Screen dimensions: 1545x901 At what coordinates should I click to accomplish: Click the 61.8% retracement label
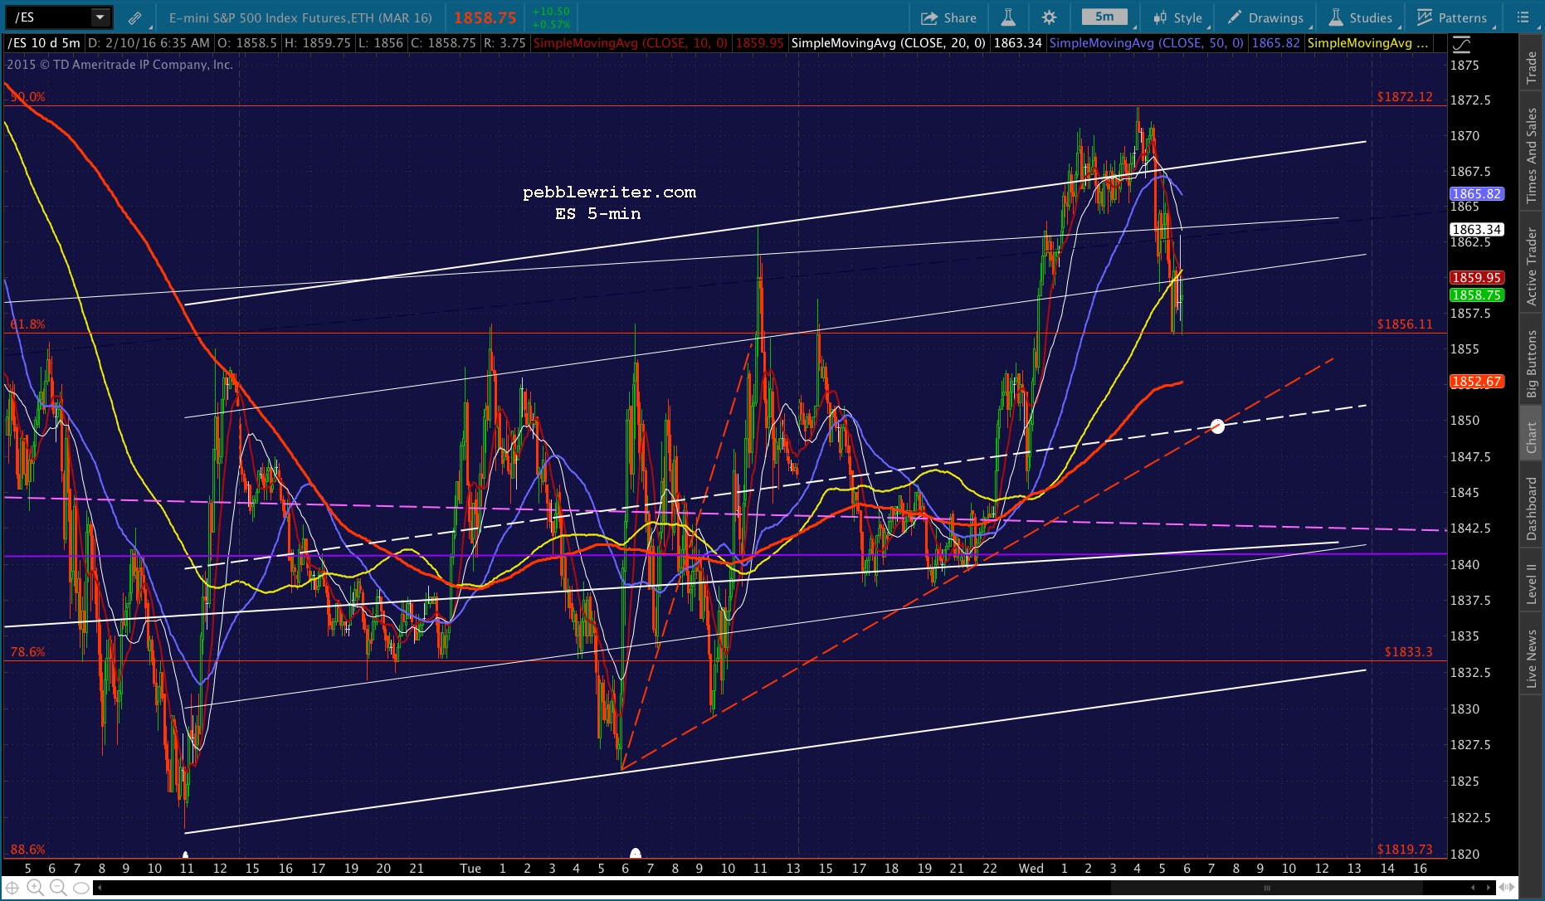pyautogui.click(x=27, y=324)
